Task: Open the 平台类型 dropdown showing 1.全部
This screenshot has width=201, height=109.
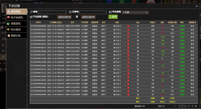Action: (x=135, y=12)
